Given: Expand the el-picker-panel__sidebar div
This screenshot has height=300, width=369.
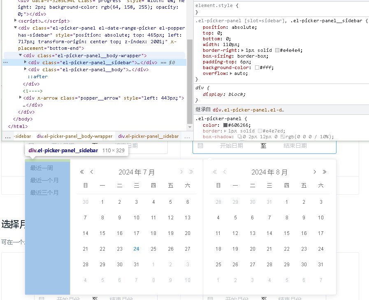Looking at the screenshot, I should click(x=25, y=62).
